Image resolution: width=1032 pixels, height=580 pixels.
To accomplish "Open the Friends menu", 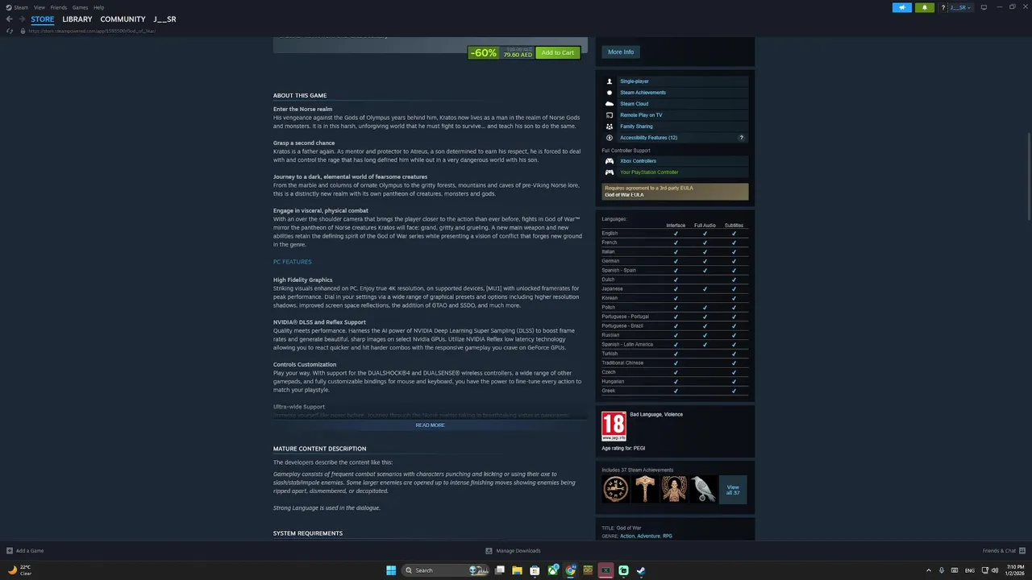I will [x=59, y=7].
